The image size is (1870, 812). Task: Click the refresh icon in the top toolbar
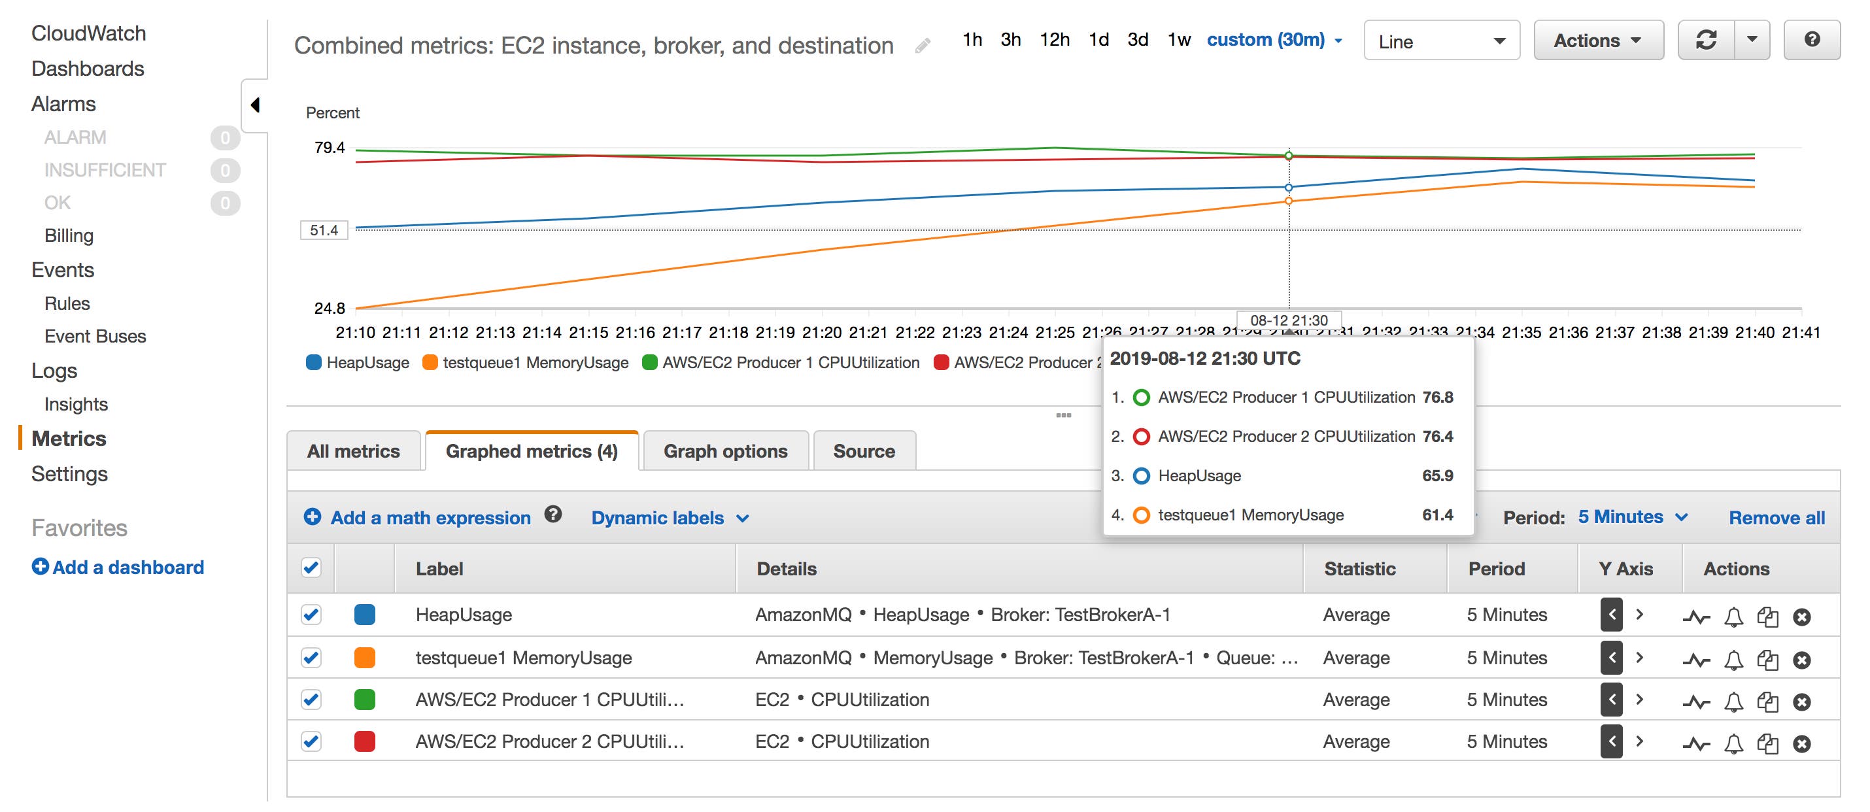[x=1707, y=40]
